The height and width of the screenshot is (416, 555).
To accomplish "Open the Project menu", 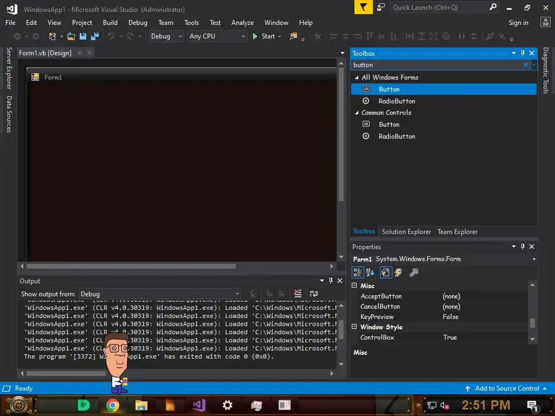I will pos(82,23).
